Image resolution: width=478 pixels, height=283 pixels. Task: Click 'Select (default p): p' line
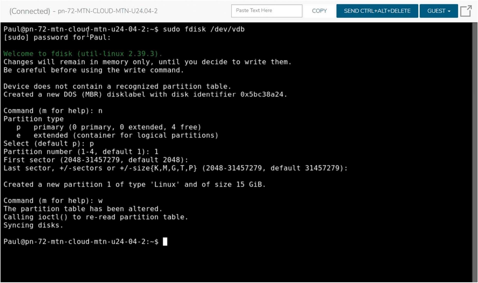[x=49, y=144]
